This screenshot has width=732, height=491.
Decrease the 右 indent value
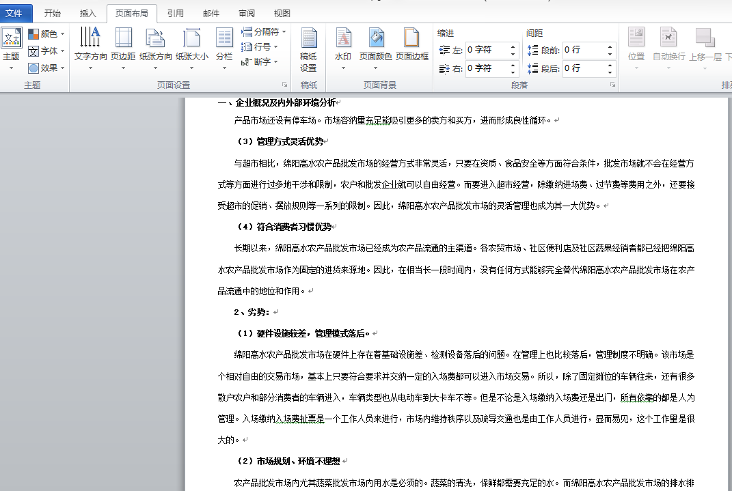pyautogui.click(x=513, y=72)
